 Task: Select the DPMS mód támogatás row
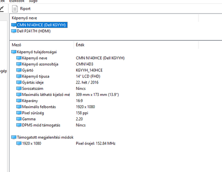click(41, 125)
